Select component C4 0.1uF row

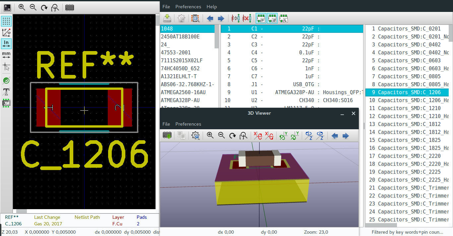[292, 53]
